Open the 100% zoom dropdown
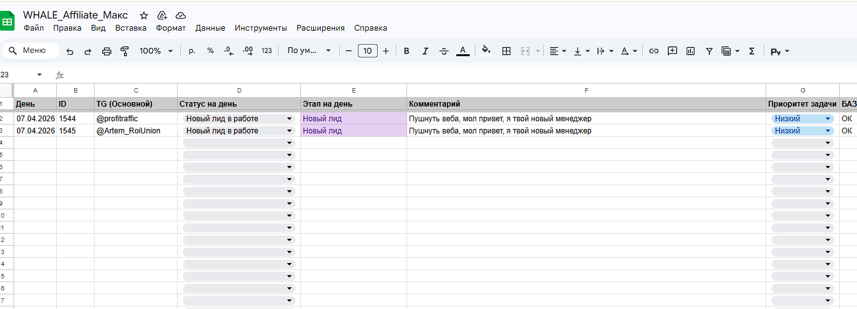The width and height of the screenshot is (857, 309). [156, 51]
